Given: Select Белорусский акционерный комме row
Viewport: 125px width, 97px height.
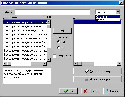Looking at the screenshot, I should tap(25, 38).
